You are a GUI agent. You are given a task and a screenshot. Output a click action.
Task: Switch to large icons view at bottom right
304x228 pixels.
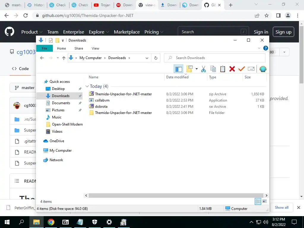pyautogui.click(x=265, y=202)
